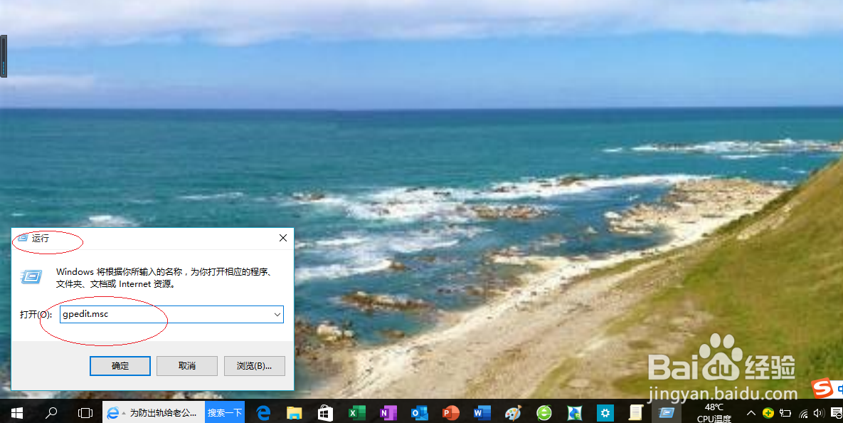This screenshot has width=843, height=423.
Task: Open the notepad scroll icon on taskbar
Action: pos(636,413)
